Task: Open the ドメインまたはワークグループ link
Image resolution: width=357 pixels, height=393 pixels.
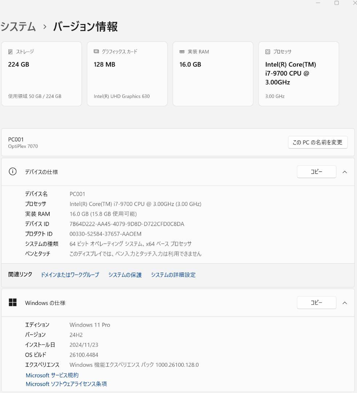Action: (71, 275)
